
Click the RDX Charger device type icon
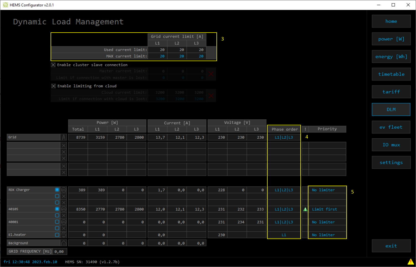tap(64, 190)
